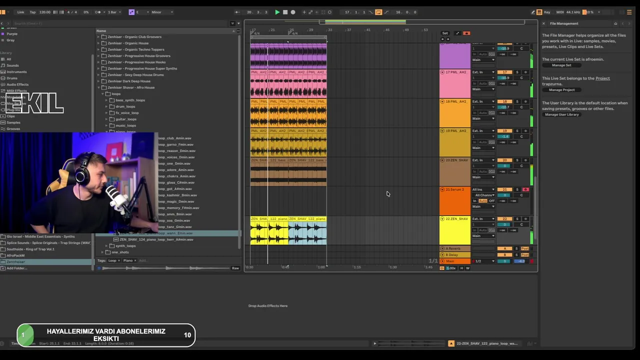Fold track 21 Serum 2 with its arrow
Image resolution: width=640 pixels, height=360 pixels.
(x=442, y=190)
